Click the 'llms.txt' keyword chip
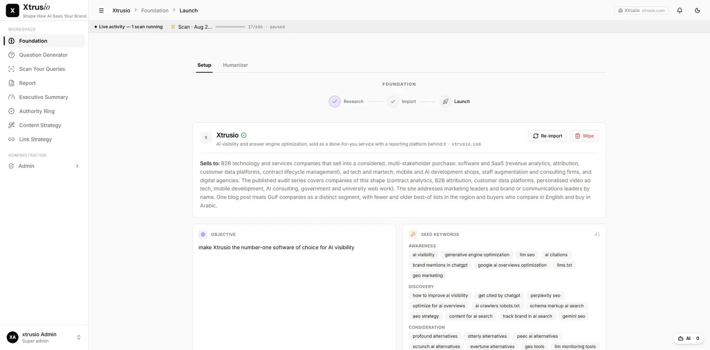710x350 pixels. click(564, 265)
